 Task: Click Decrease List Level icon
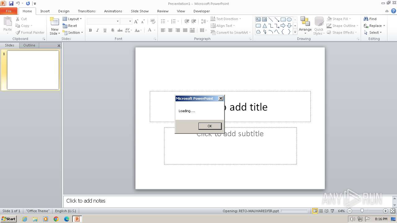click(x=187, y=21)
